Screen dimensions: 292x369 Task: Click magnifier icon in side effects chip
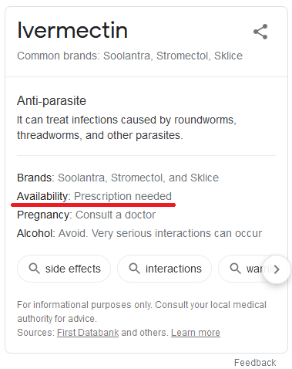pyautogui.click(x=34, y=269)
